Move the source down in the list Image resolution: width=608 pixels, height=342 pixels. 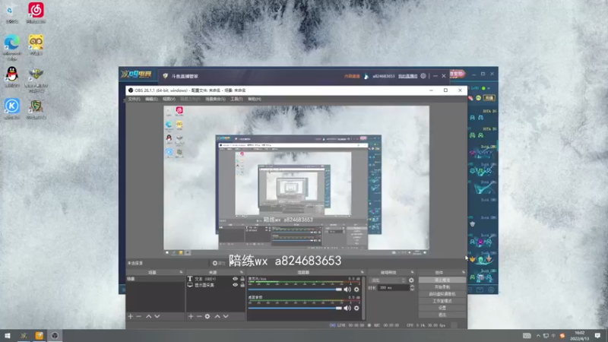226,316
